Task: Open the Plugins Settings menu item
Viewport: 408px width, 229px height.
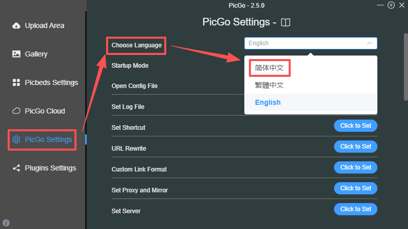Action: point(50,168)
